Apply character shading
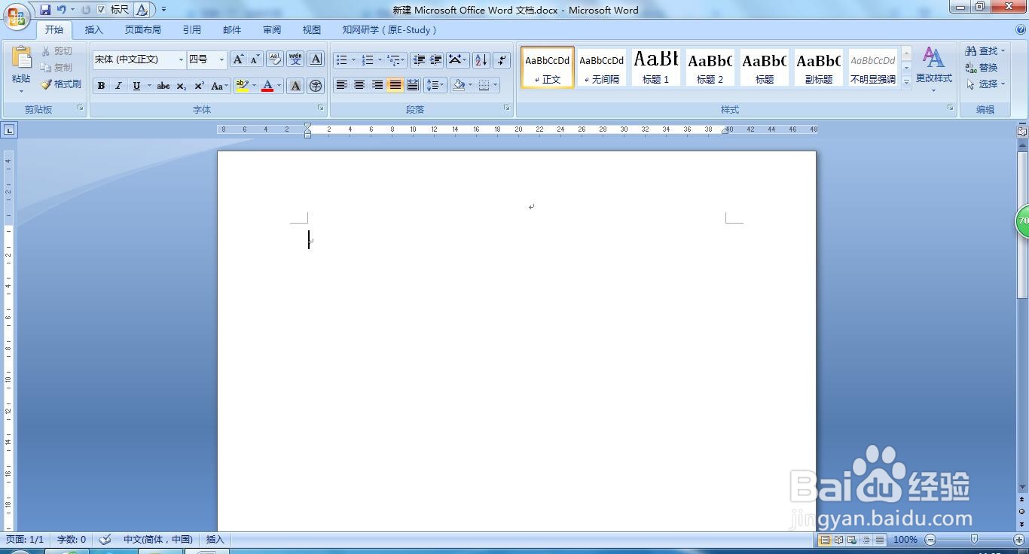Image resolution: width=1029 pixels, height=554 pixels. point(295,86)
